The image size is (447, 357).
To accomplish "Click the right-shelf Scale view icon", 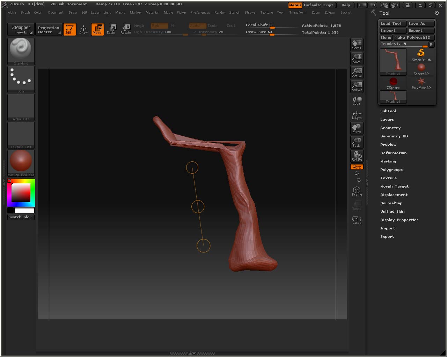I will [x=357, y=142].
